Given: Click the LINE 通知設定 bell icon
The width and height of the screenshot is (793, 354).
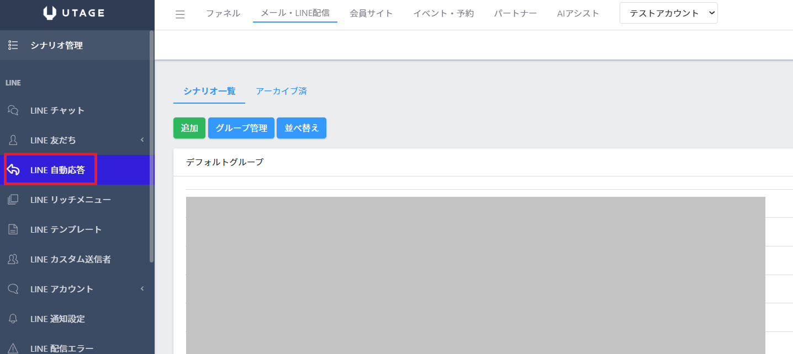Looking at the screenshot, I should click(x=13, y=319).
